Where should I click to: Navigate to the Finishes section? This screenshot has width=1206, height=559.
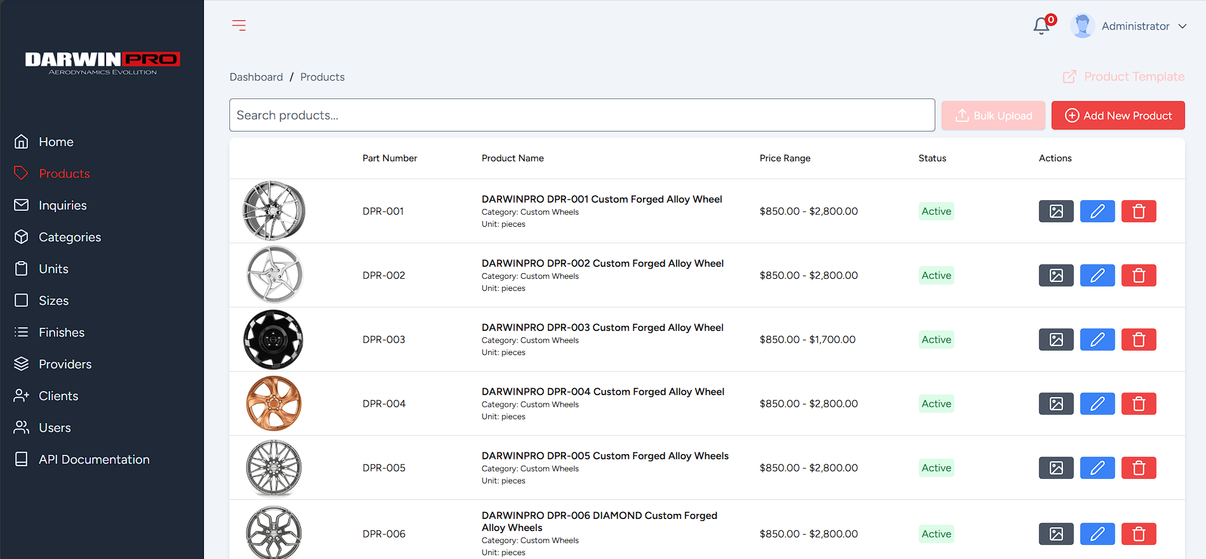61,332
